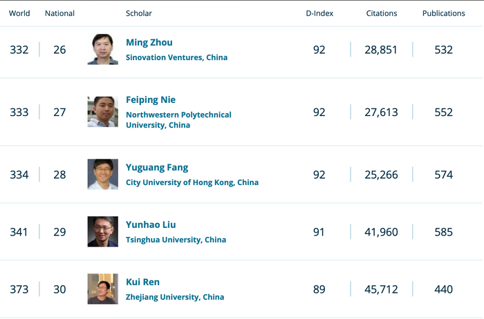
Task: Click the Citations column header
Action: [382, 13]
